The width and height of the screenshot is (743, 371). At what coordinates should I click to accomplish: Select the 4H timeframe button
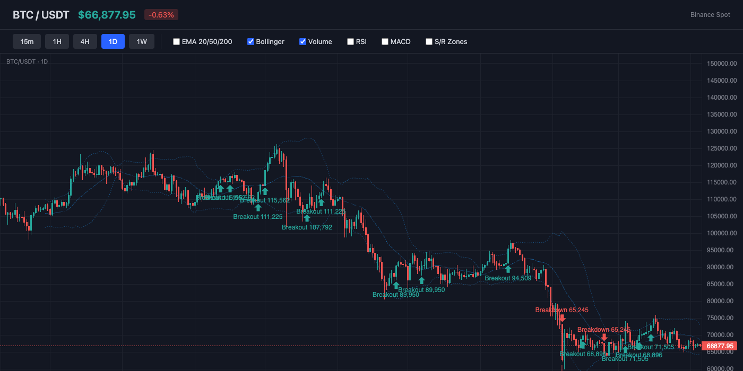pyautogui.click(x=85, y=41)
